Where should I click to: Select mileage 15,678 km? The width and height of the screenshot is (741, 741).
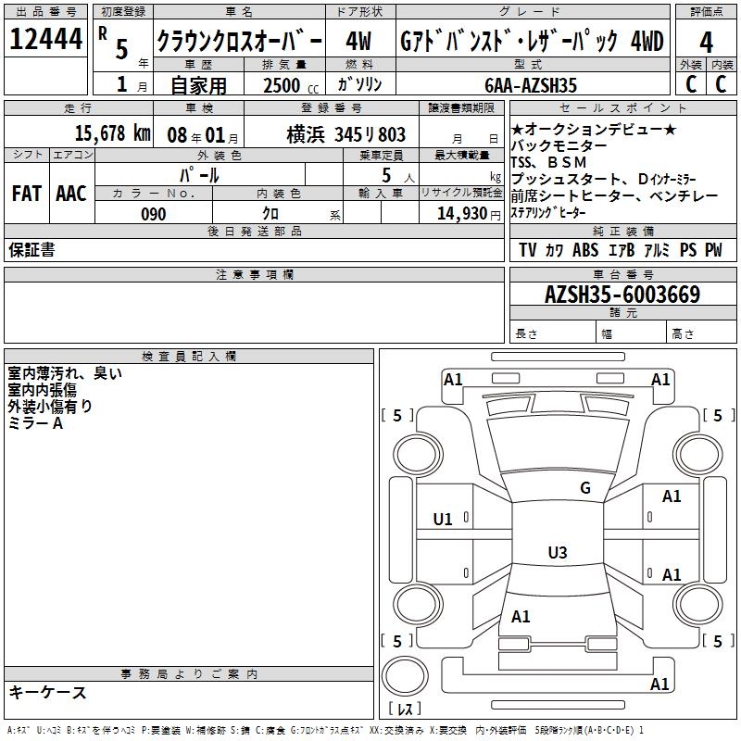[113, 133]
